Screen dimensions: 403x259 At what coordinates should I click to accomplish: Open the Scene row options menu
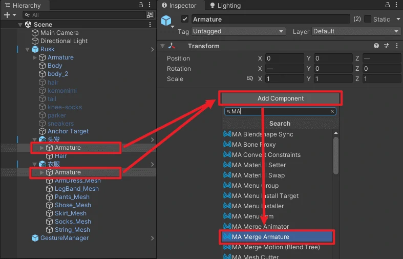150,25
